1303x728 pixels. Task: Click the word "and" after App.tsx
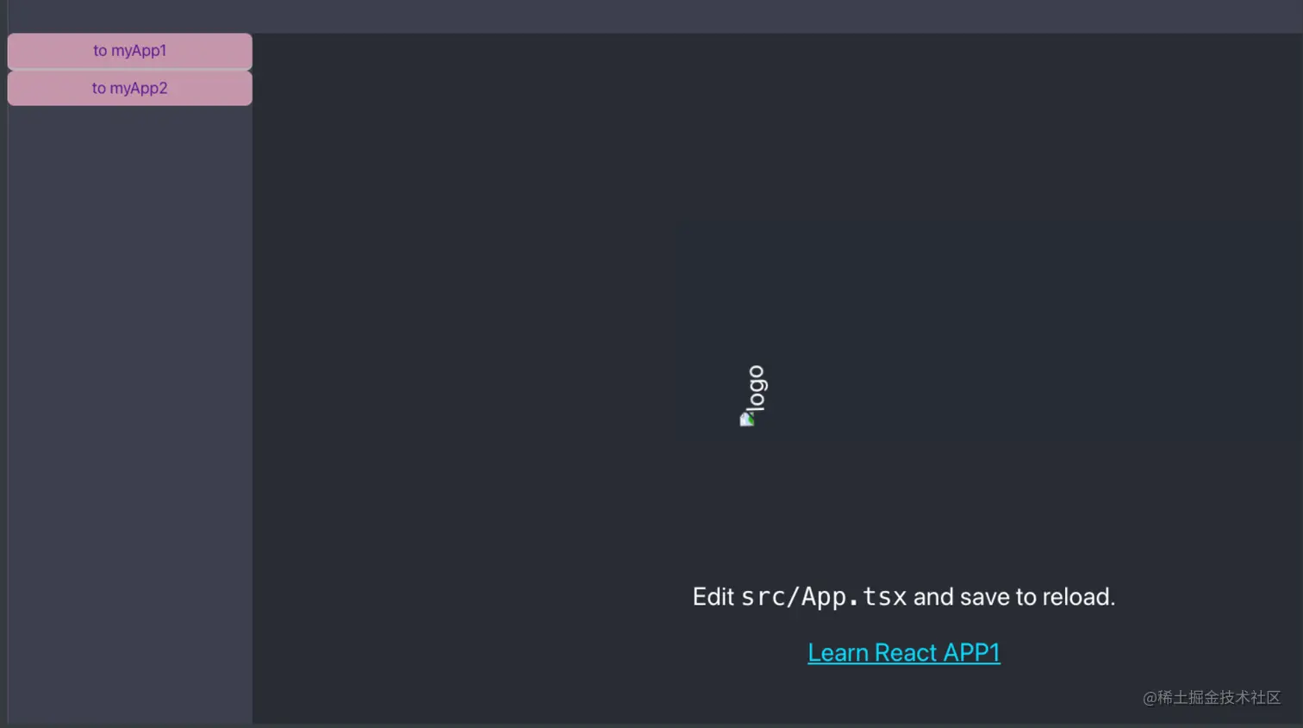(933, 597)
